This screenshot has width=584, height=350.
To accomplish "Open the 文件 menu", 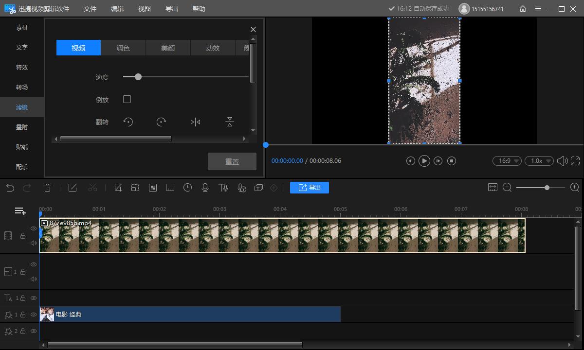I will pyautogui.click(x=90, y=9).
